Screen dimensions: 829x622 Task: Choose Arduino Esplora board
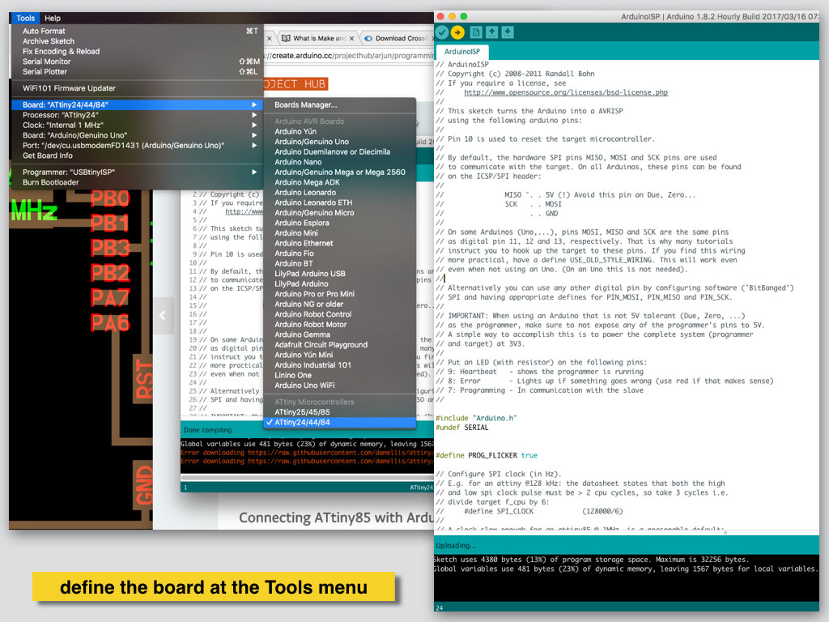(x=339, y=223)
